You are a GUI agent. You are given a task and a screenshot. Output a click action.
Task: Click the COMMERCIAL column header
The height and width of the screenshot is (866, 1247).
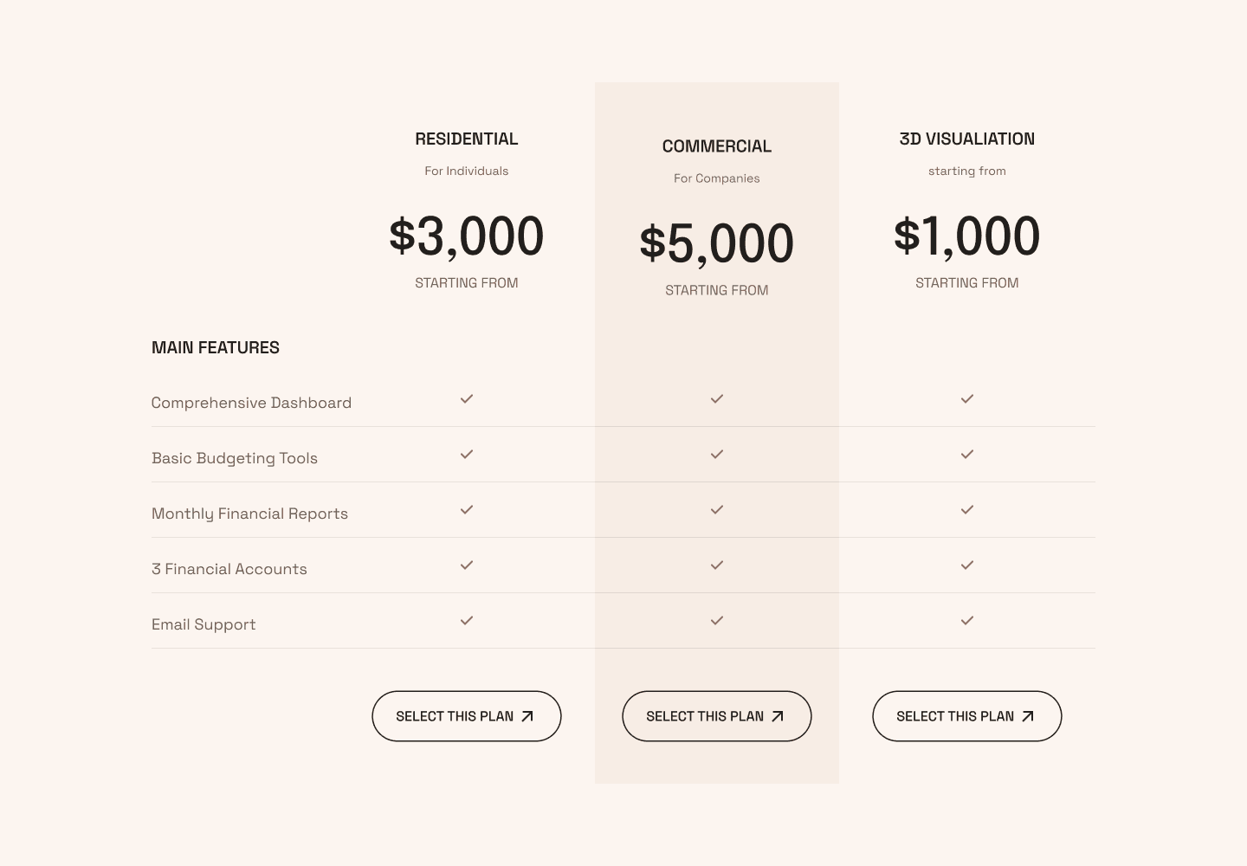[x=716, y=145]
